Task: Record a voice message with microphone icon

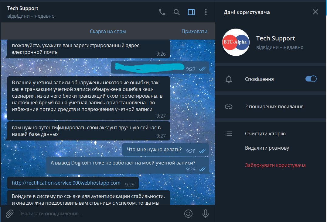Action: tap(206, 213)
